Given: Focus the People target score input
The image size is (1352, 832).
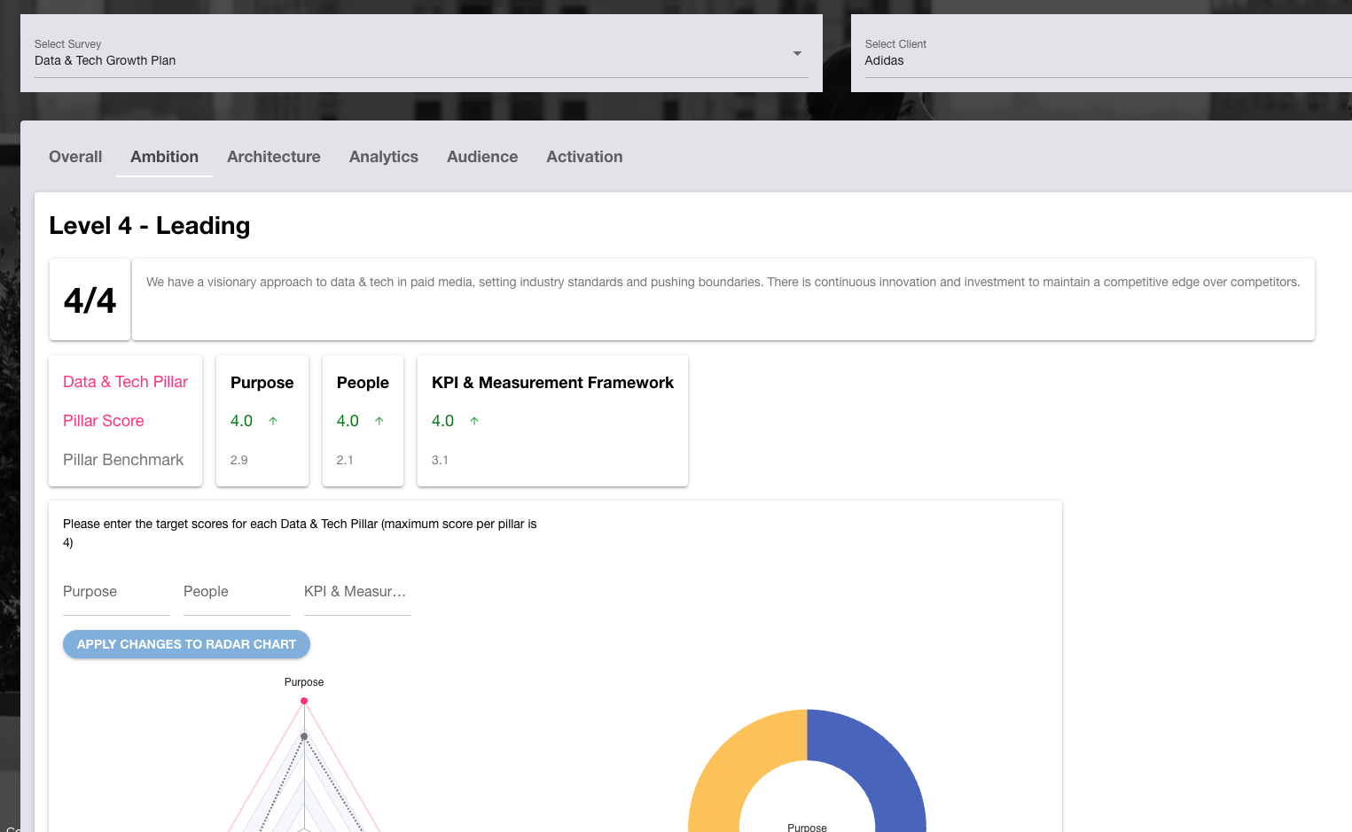Looking at the screenshot, I should (237, 593).
